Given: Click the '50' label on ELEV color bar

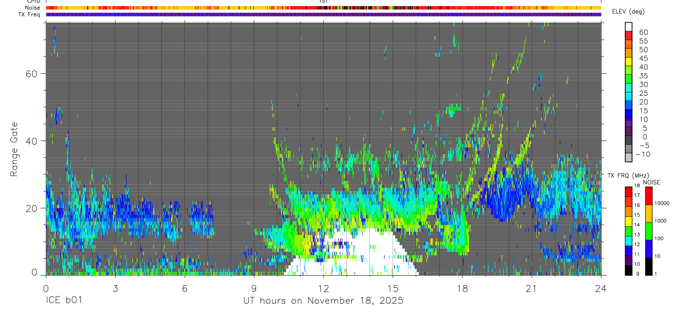Looking at the screenshot, I should coord(643,50).
